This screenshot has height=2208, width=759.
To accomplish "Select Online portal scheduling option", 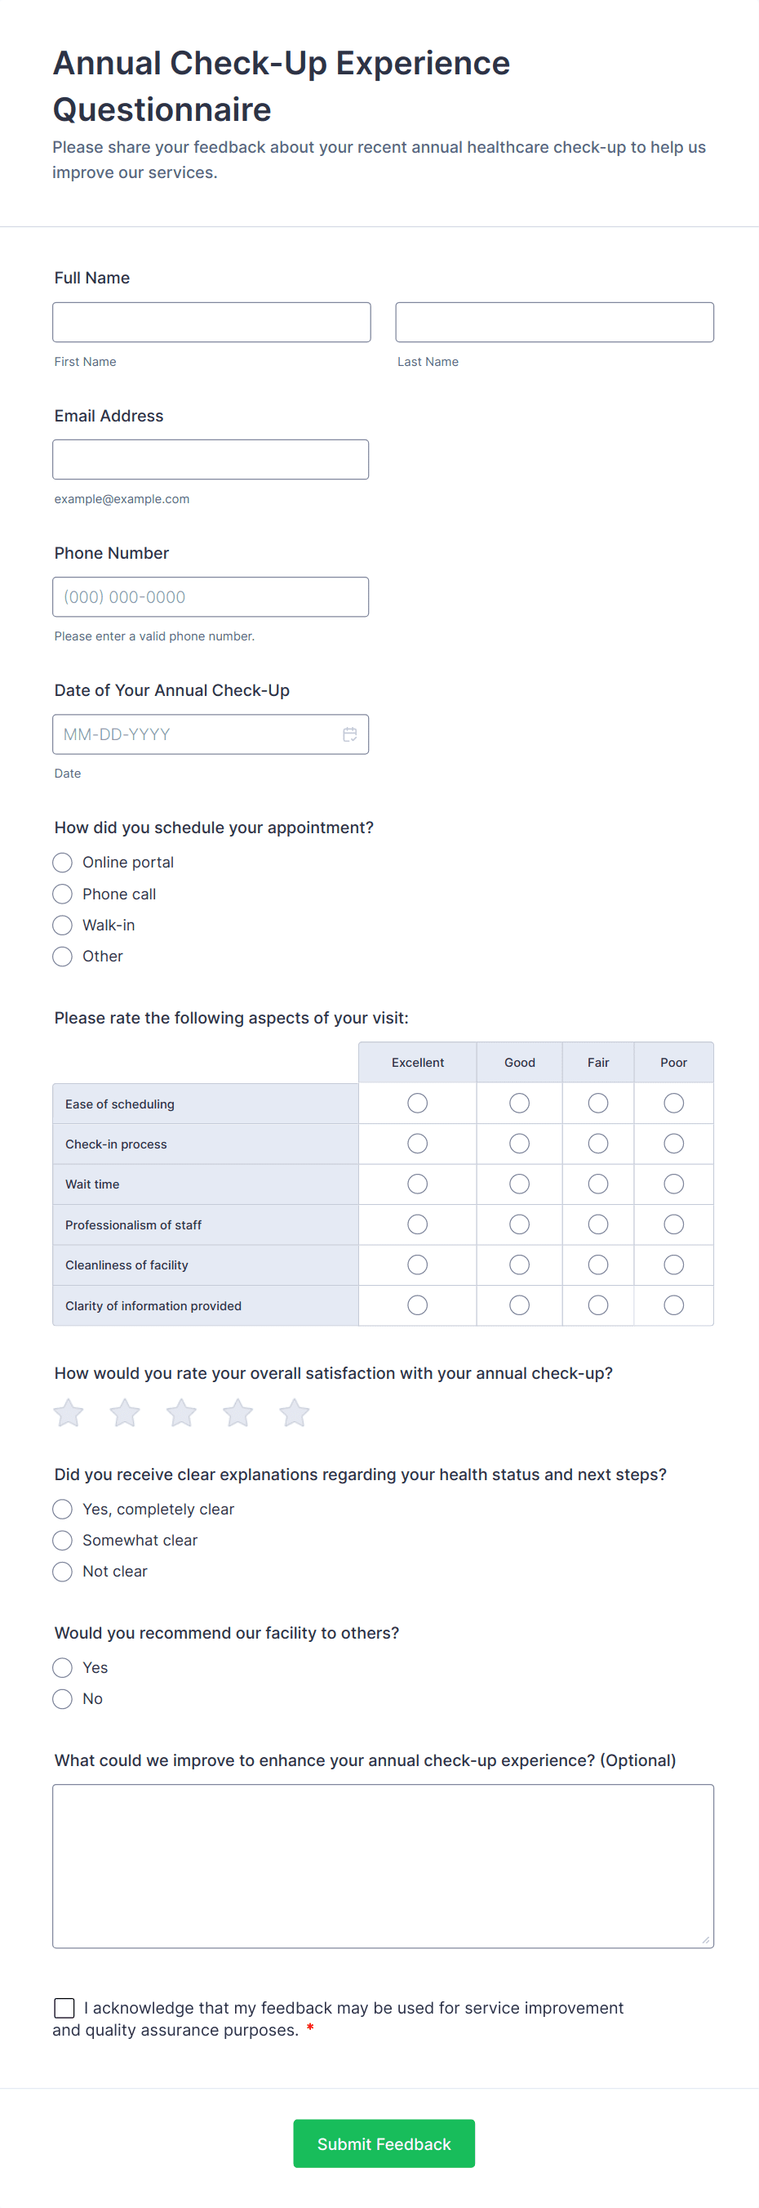I will [x=63, y=863].
